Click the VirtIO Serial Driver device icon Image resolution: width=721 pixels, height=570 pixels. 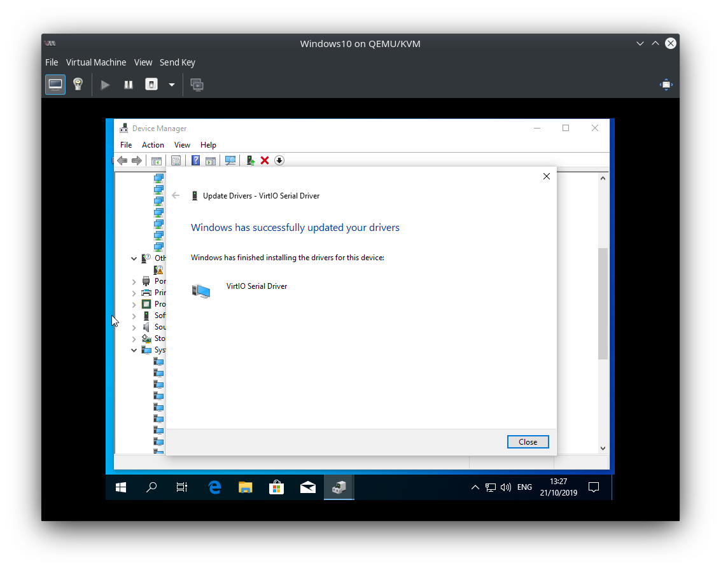(201, 291)
